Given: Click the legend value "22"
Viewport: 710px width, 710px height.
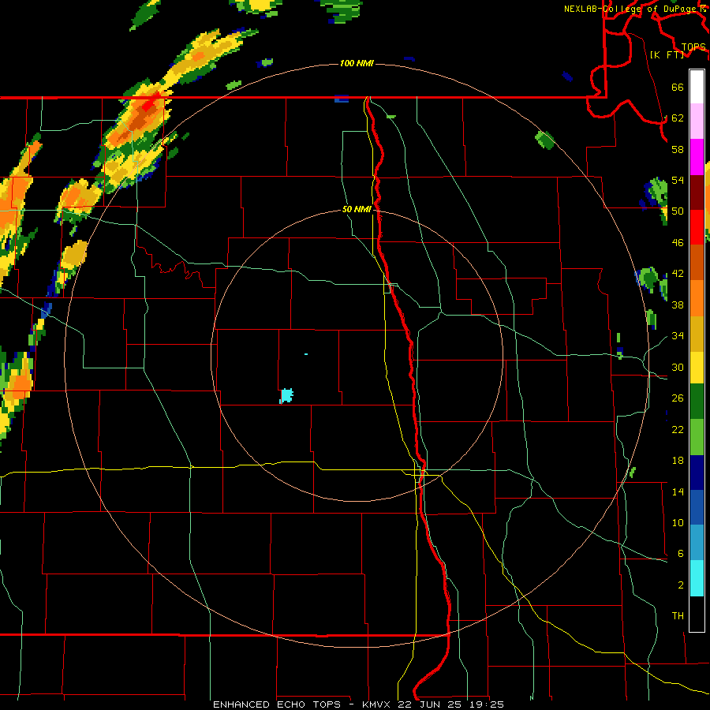Looking at the screenshot, I should 678,429.
